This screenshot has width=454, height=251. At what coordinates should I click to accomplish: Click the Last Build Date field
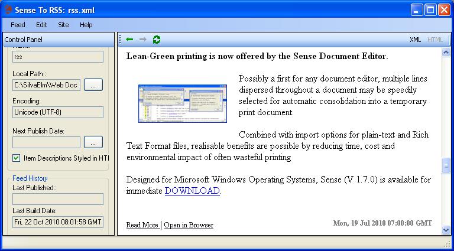click(58, 222)
